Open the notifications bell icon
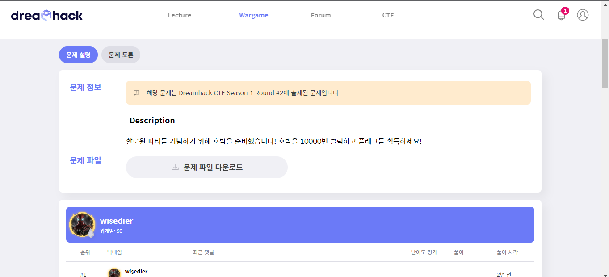 pos(561,15)
